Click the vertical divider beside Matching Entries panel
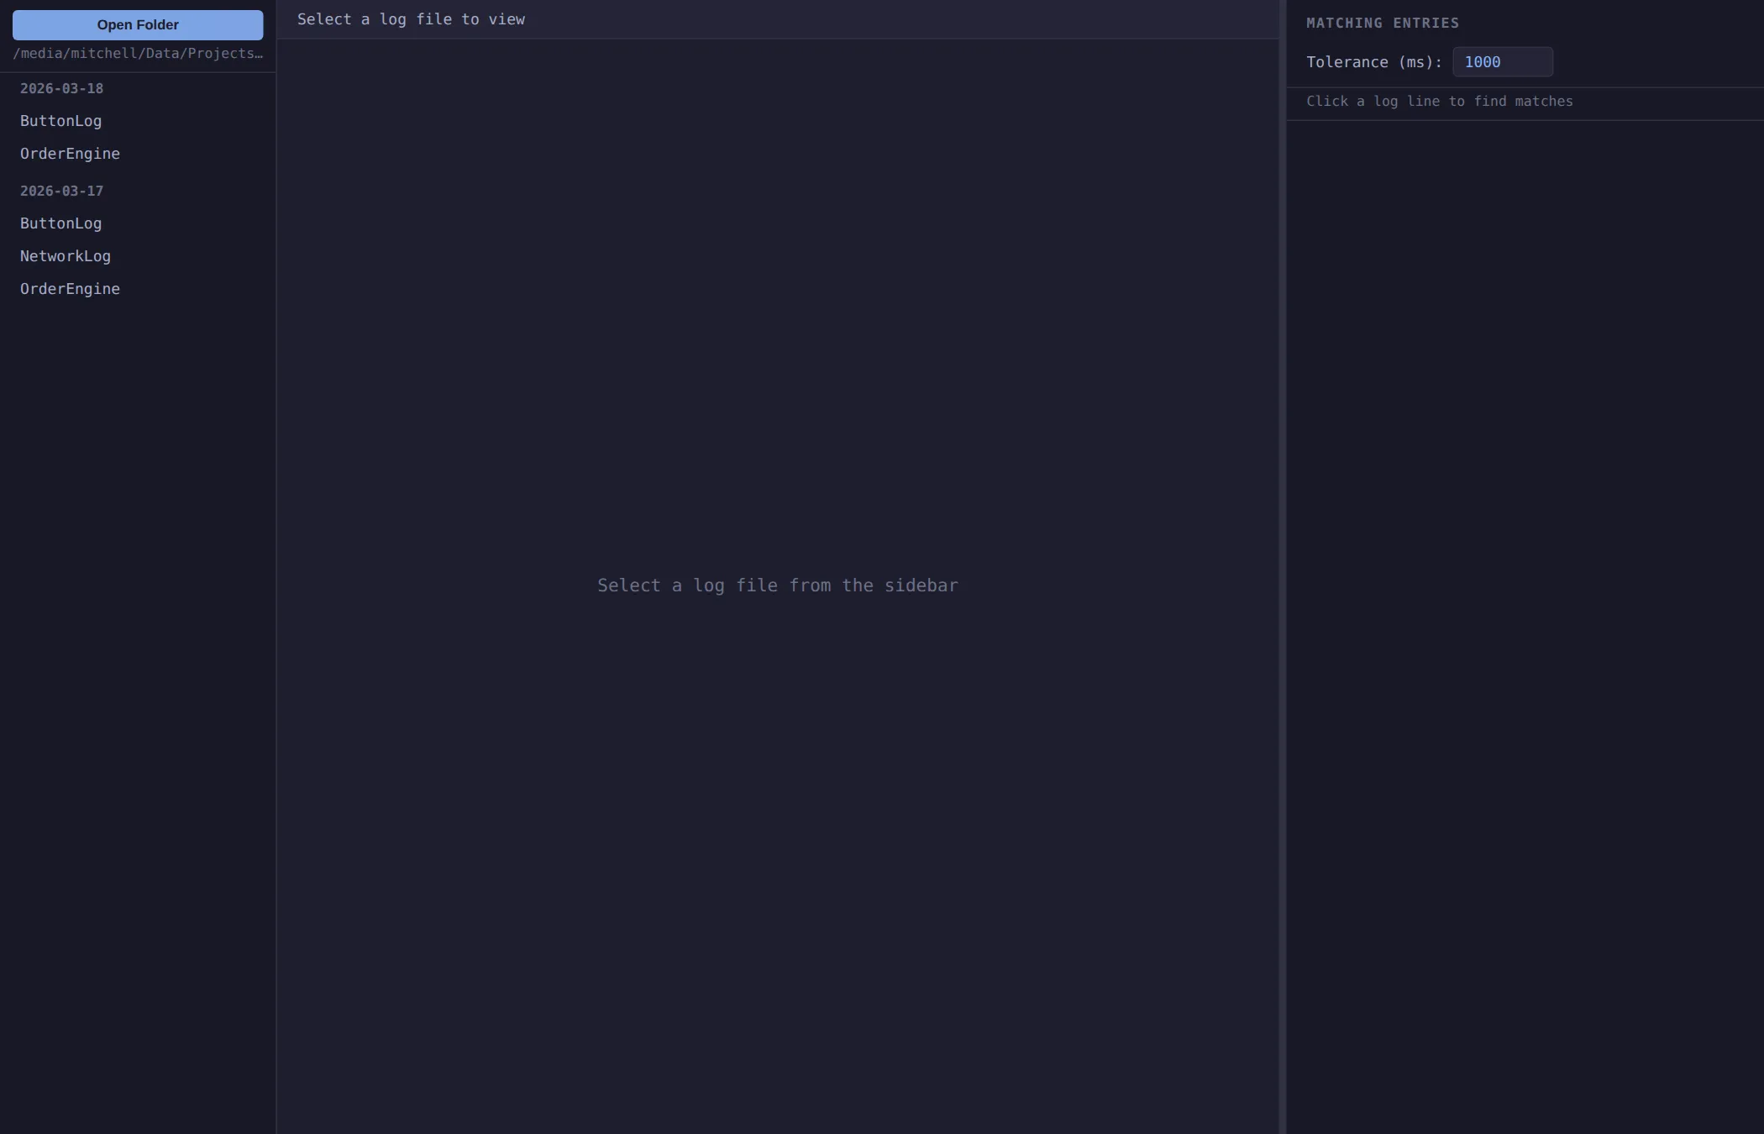The width and height of the screenshot is (1764, 1134). [1283, 567]
